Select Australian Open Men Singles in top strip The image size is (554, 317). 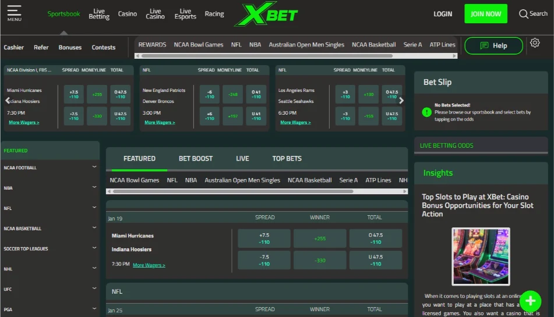click(306, 45)
